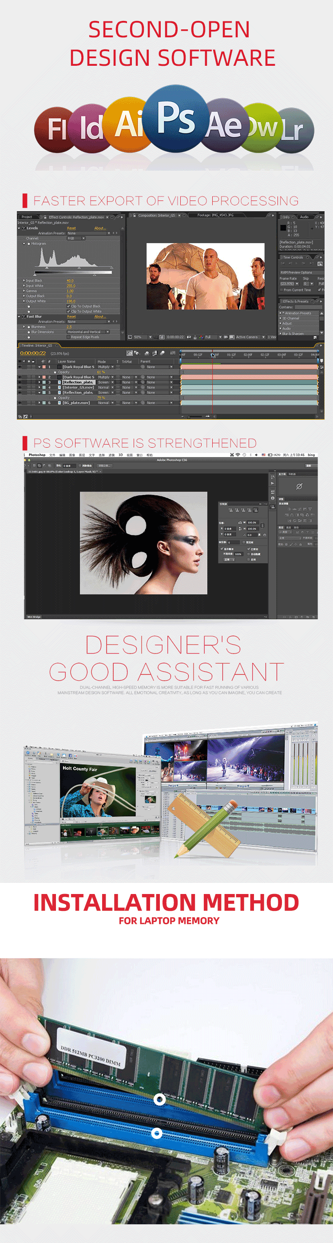This screenshot has width=333, height=1243.
Task: Switch to the Audio panel tab
Action: pyautogui.click(x=304, y=217)
